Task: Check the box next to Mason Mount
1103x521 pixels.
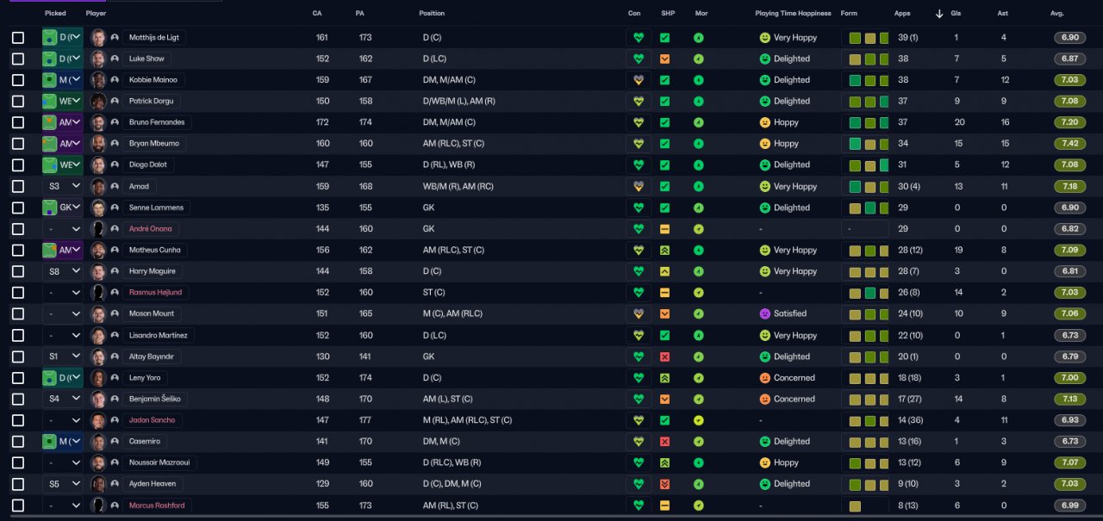Action: (18, 313)
